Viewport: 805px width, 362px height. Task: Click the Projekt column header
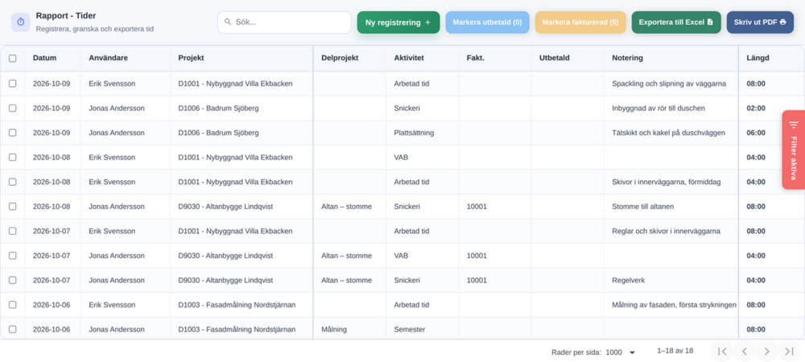pyautogui.click(x=191, y=58)
